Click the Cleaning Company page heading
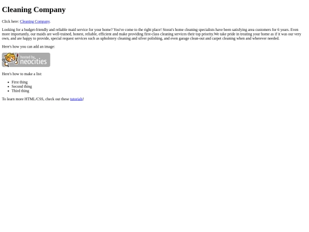309x232 pixels. click(x=34, y=10)
